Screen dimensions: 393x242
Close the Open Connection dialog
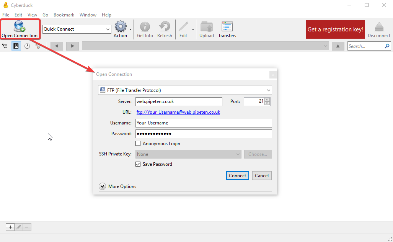pos(273,75)
